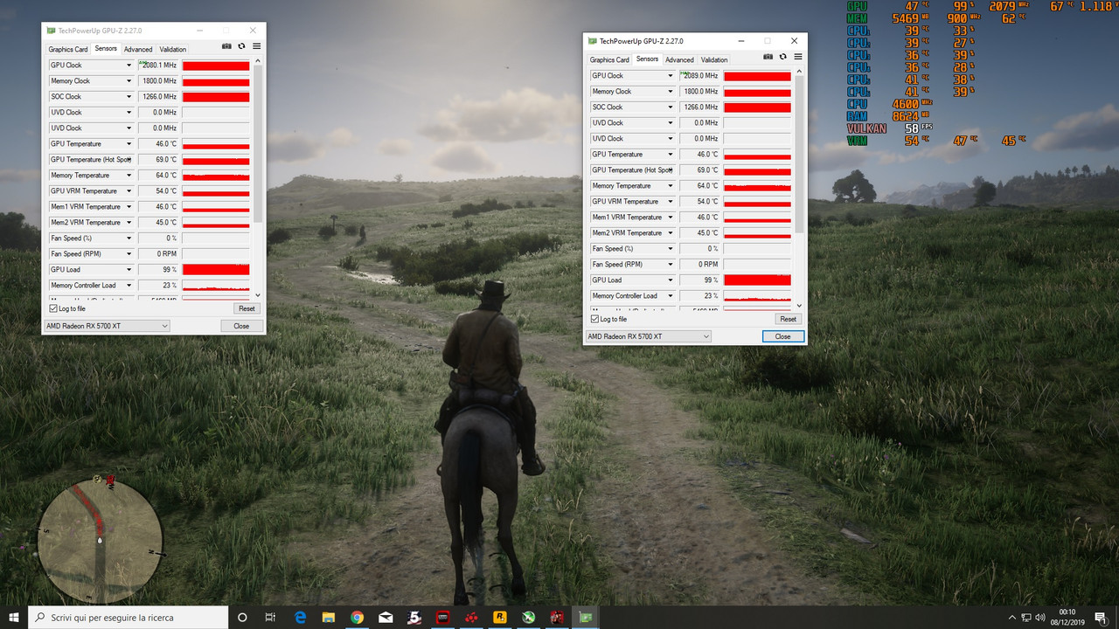Screen dimensions: 1119x629
Task: Click Close button in left GPU-Z window
Action: tap(241, 326)
